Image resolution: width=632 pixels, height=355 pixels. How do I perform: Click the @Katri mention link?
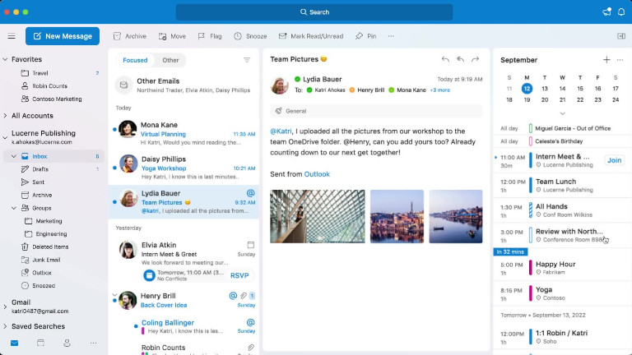click(281, 131)
